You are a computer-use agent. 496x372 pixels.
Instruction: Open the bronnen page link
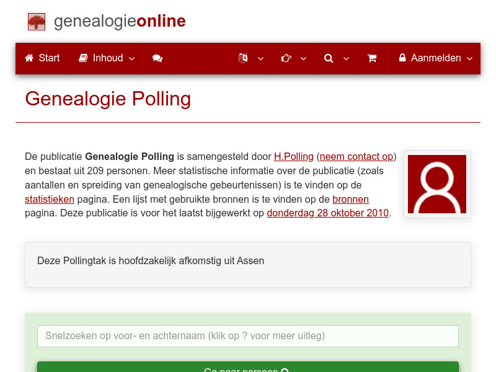pos(351,199)
